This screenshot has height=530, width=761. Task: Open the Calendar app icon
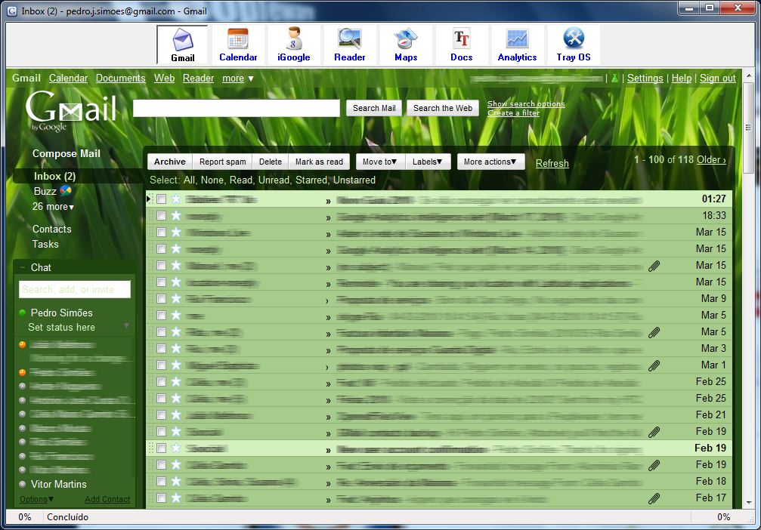238,39
